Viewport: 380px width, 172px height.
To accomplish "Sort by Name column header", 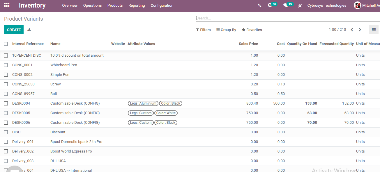I will 55,44.
